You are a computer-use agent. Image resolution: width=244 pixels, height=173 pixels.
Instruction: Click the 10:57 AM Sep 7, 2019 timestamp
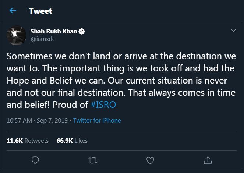click(x=36, y=120)
